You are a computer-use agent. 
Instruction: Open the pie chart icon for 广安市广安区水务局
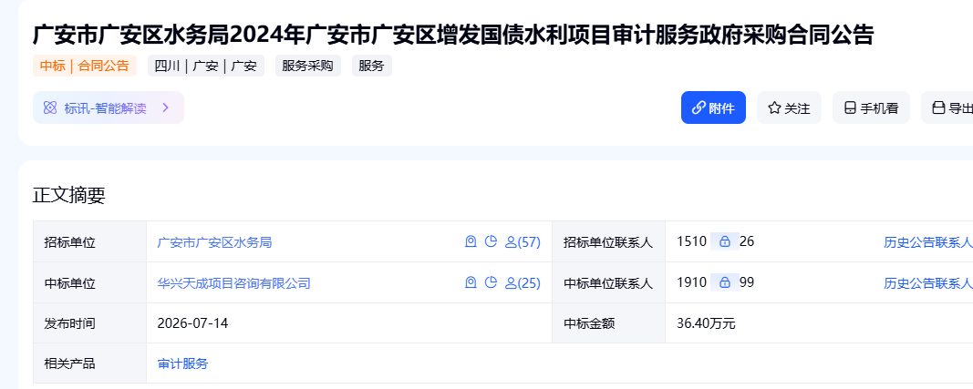coord(491,242)
